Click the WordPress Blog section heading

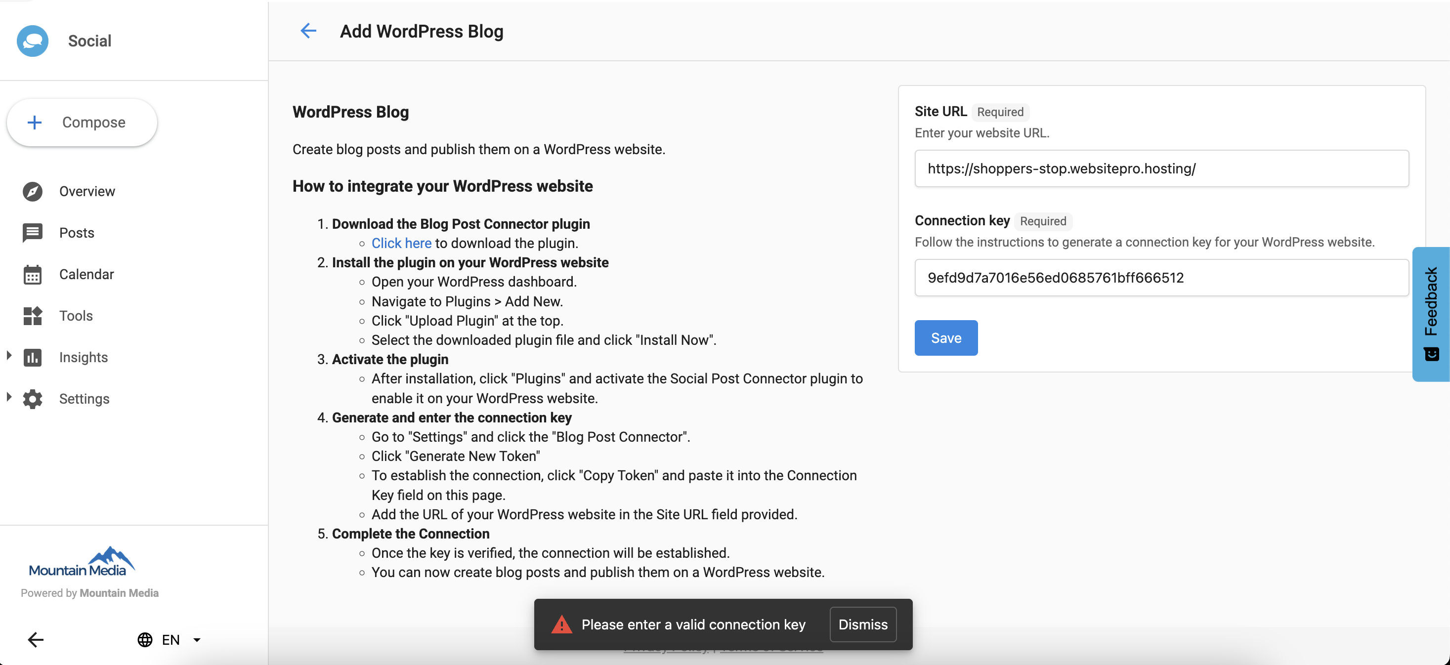coord(350,112)
